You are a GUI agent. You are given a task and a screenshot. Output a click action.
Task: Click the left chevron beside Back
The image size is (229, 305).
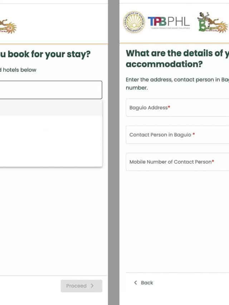(x=136, y=283)
